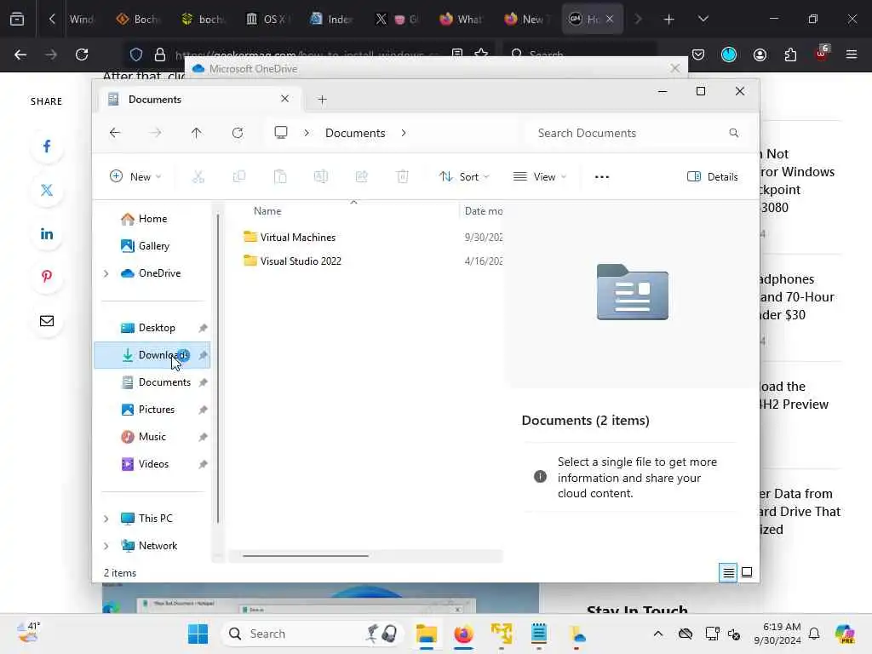872x654 pixels.
Task: Switch to large thumbnails view icon
Action: [747, 572]
